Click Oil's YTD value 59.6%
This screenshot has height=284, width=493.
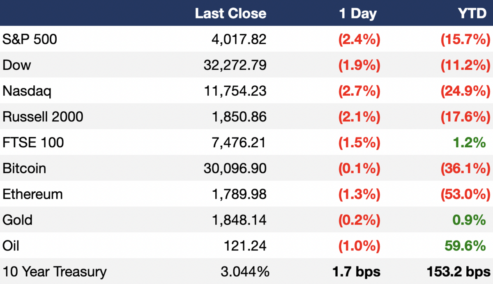click(x=465, y=246)
